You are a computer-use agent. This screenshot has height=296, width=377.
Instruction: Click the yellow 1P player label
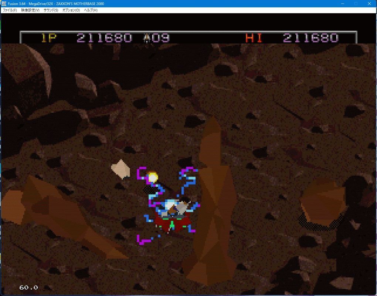tap(49, 38)
